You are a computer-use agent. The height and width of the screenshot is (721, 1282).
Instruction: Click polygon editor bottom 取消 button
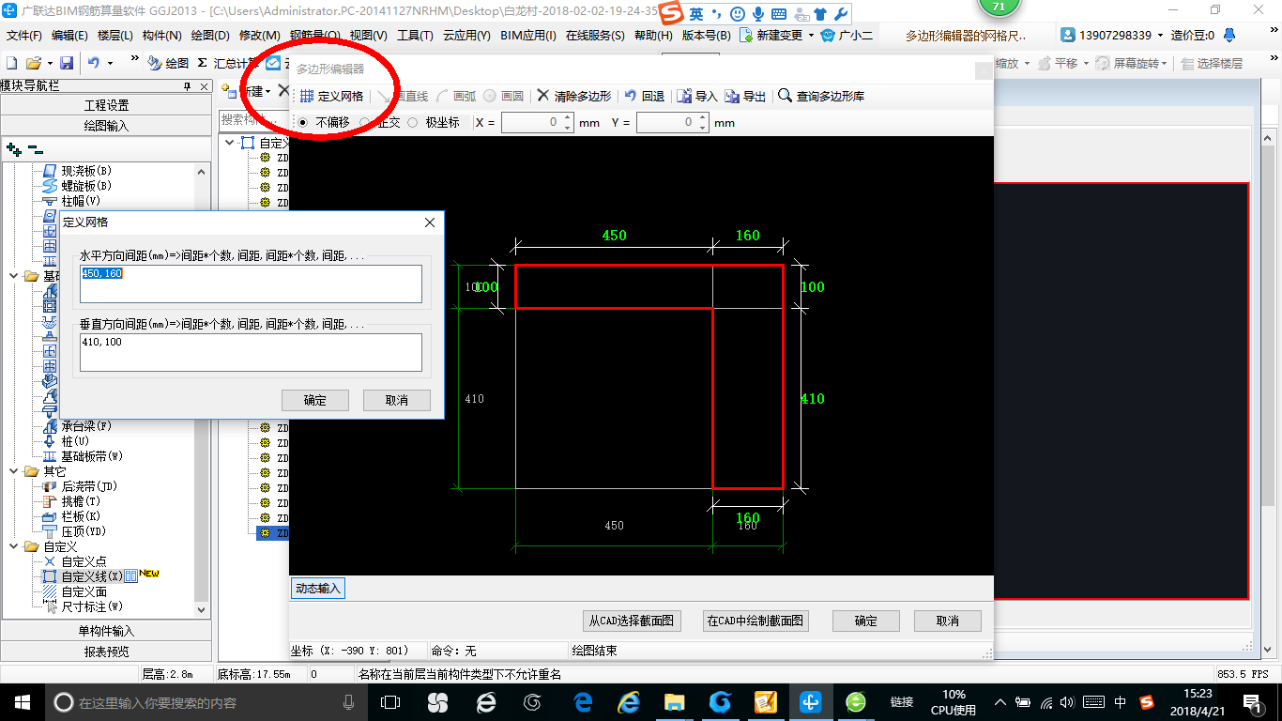tap(948, 621)
